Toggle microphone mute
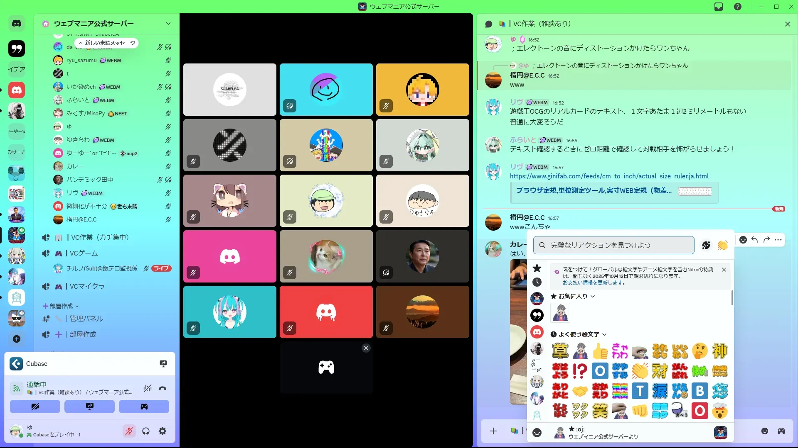The height and width of the screenshot is (448, 798). [x=129, y=431]
